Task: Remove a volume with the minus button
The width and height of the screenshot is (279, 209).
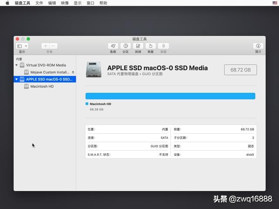Action: 54,46
